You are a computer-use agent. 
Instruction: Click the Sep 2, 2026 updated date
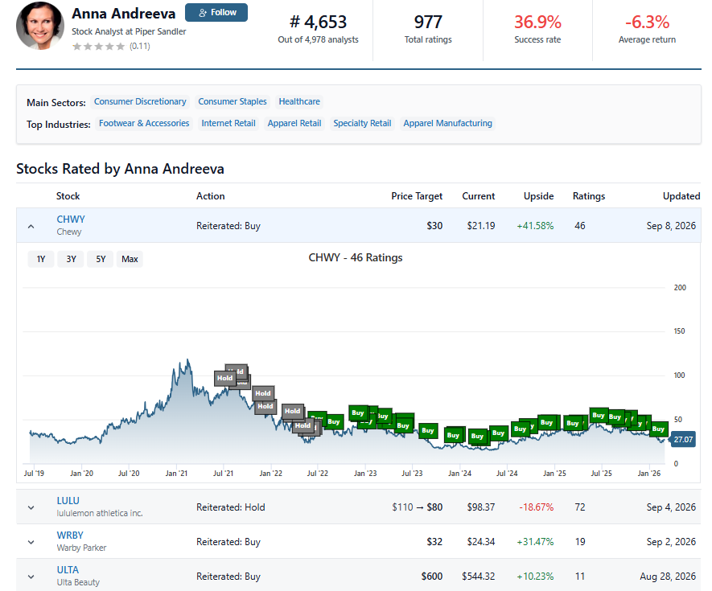[671, 542]
